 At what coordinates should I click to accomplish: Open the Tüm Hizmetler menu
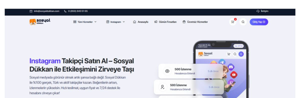click(85, 22)
